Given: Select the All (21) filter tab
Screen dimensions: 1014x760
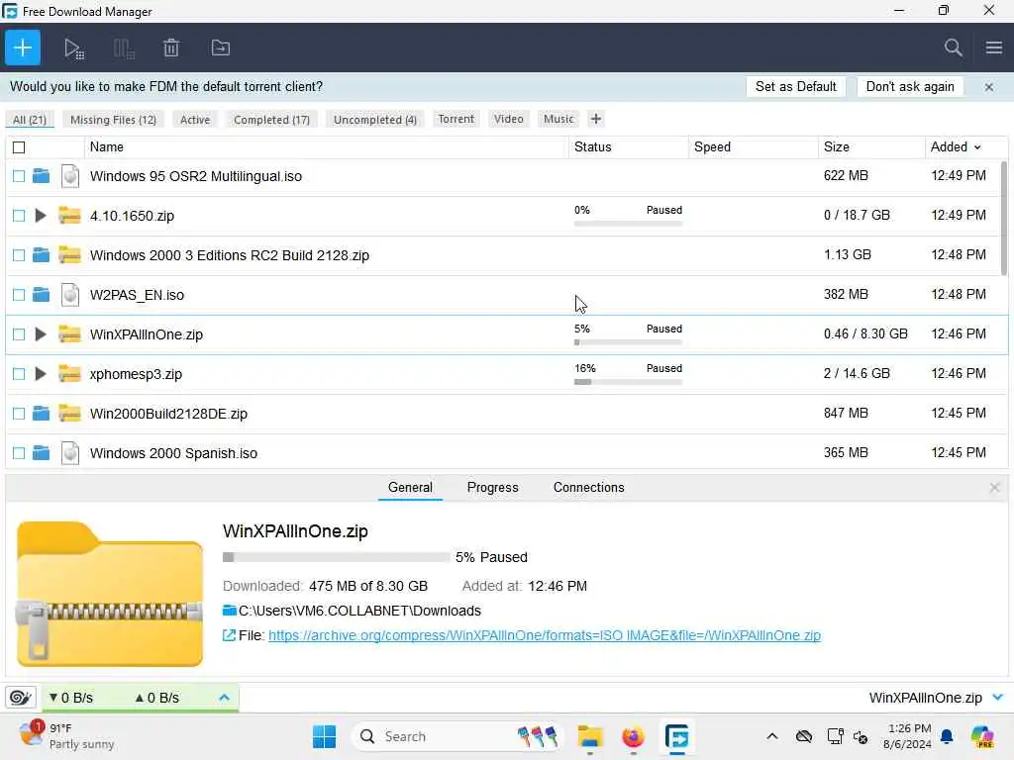Looking at the screenshot, I should 30,120.
